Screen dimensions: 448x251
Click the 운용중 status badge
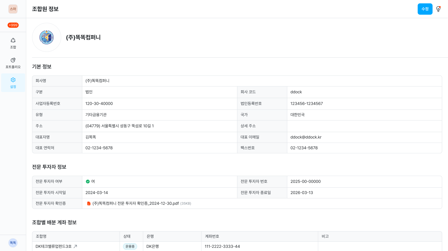[130, 246]
